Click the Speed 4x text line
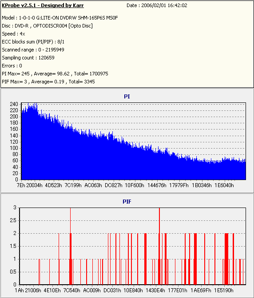This screenshot has width=254, height=298. point(13,34)
